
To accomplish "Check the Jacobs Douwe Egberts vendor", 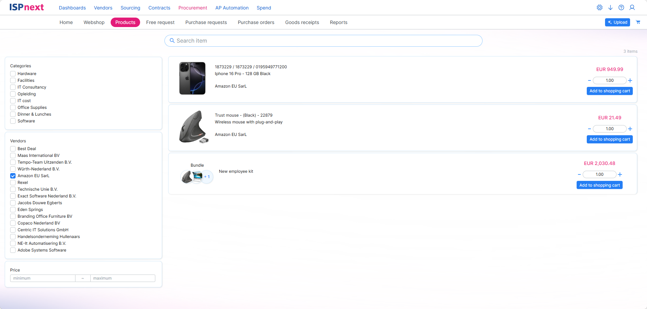I will tap(13, 203).
